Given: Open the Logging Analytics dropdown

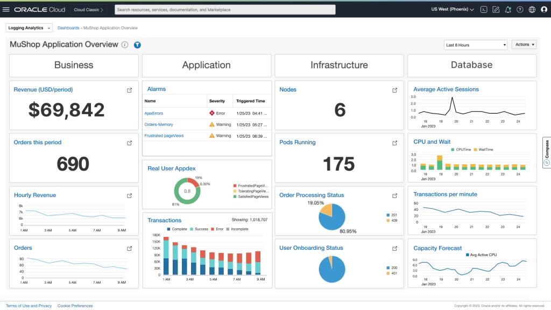Looking at the screenshot, I should [29, 27].
